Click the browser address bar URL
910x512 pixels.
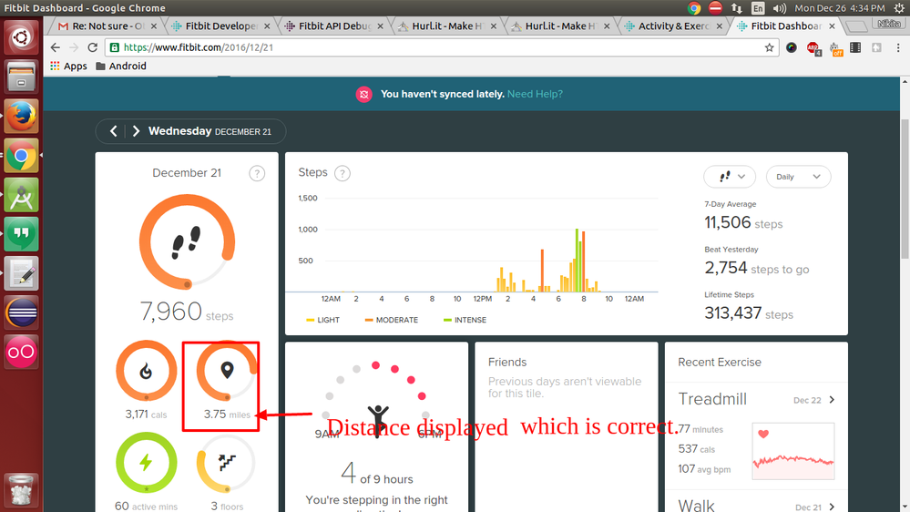click(197, 47)
